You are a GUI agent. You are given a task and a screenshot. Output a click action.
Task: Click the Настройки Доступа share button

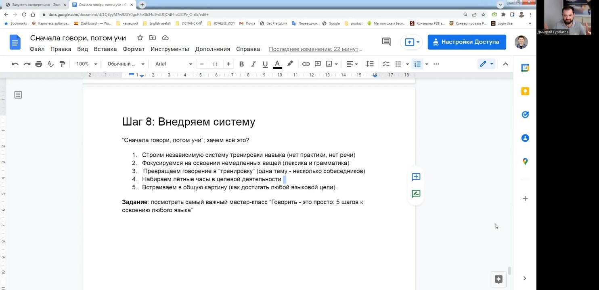(x=467, y=42)
